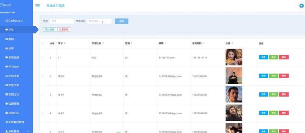Click the name cell 学生姓名7

tap(97, 95)
